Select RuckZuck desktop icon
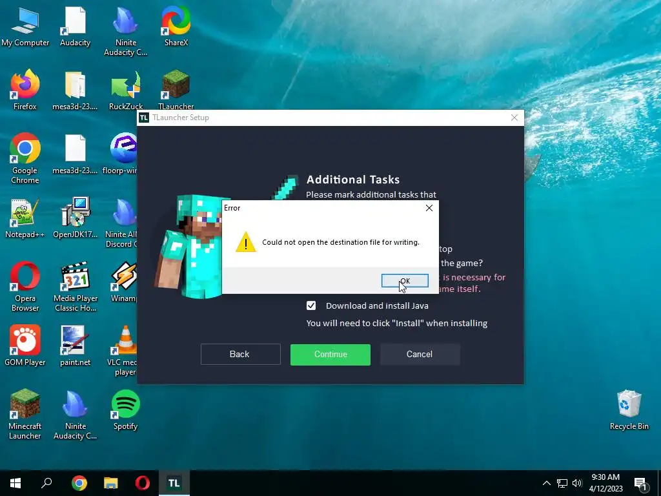661x496 pixels. [126, 90]
